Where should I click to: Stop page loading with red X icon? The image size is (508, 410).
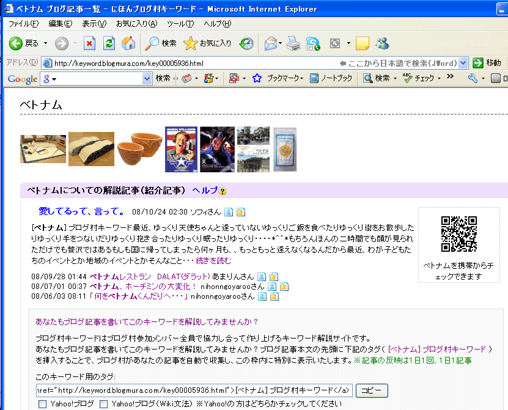coord(89,43)
